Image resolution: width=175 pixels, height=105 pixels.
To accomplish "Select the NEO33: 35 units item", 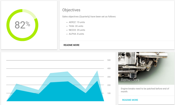I will (x=77, y=30).
